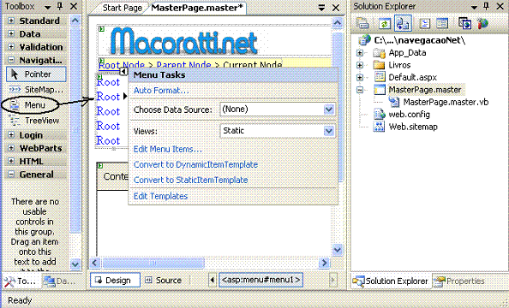Click Convert to StaticItemTemplate link
Viewport: 509px width, 308px height.
[190, 180]
